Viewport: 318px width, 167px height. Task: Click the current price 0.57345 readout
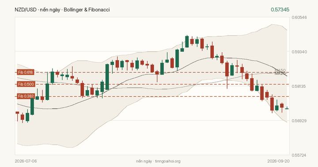pyautogui.click(x=280, y=10)
